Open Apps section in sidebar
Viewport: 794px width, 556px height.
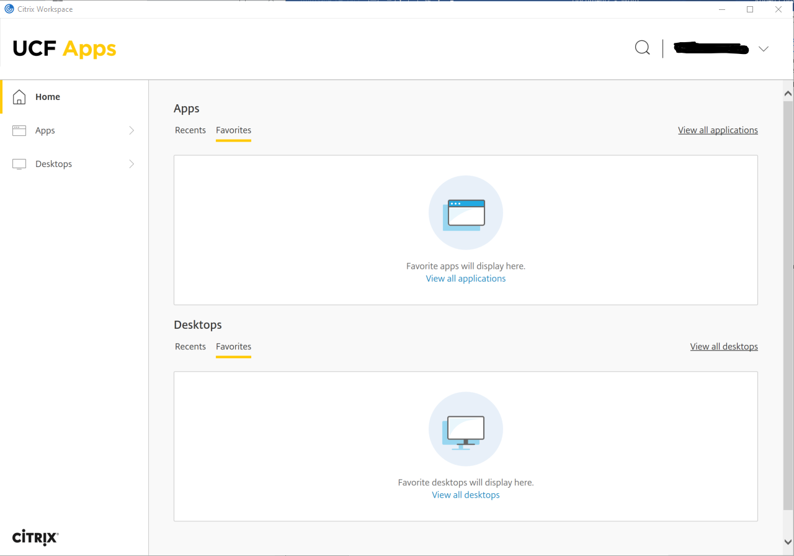pos(74,130)
